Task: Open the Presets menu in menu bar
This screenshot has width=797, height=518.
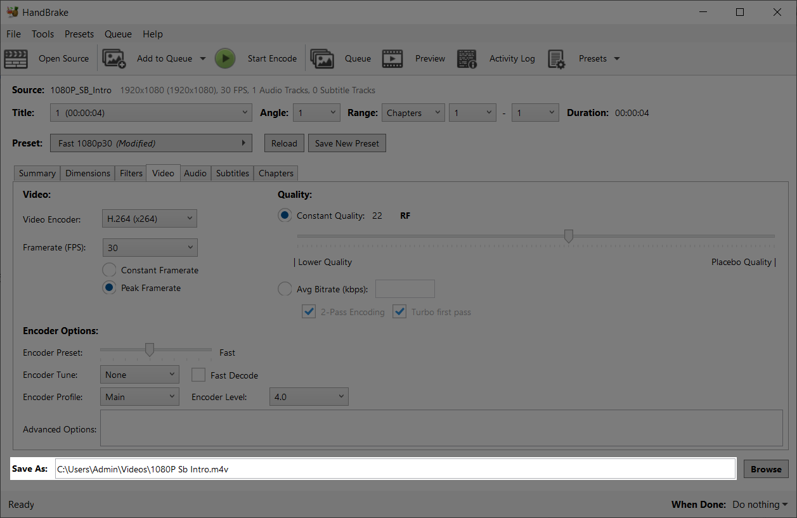Action: [x=79, y=34]
